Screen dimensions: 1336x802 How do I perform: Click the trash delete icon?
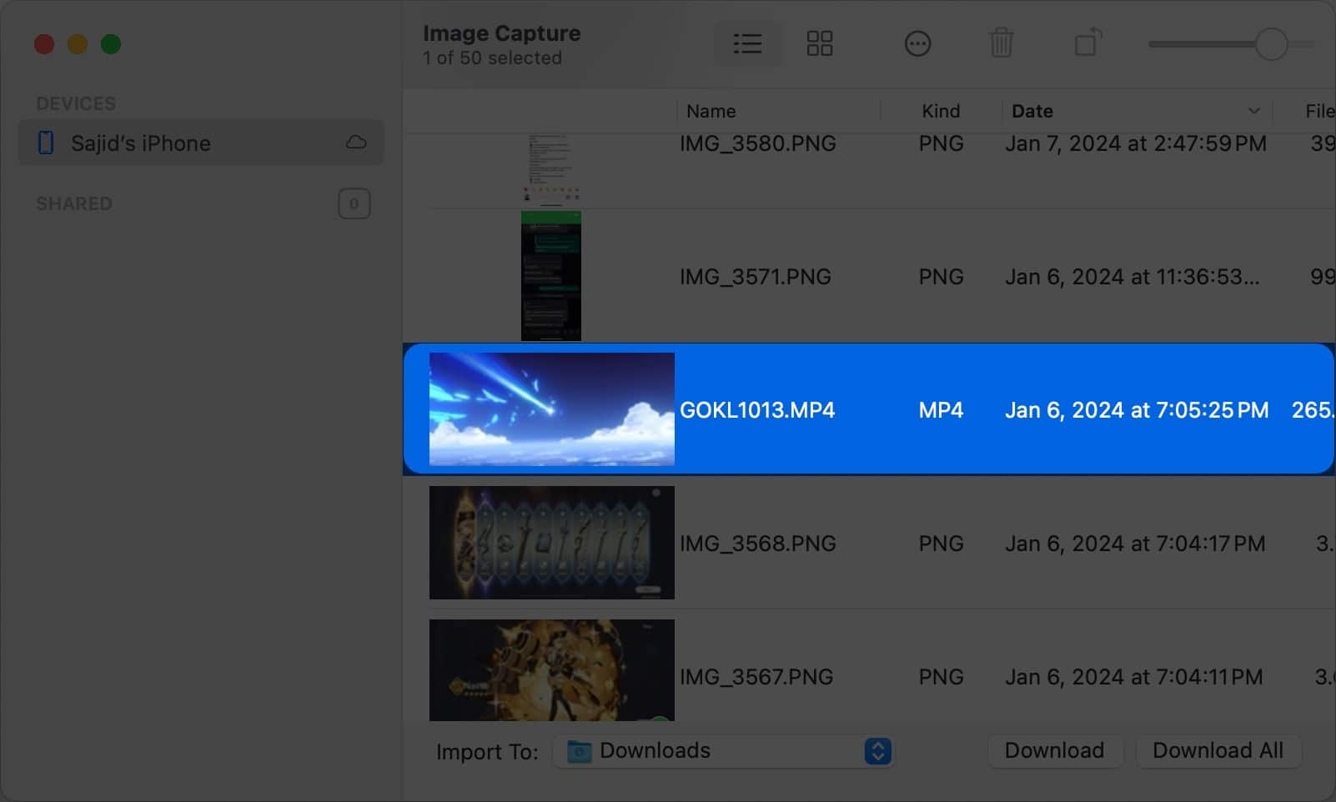[1001, 43]
